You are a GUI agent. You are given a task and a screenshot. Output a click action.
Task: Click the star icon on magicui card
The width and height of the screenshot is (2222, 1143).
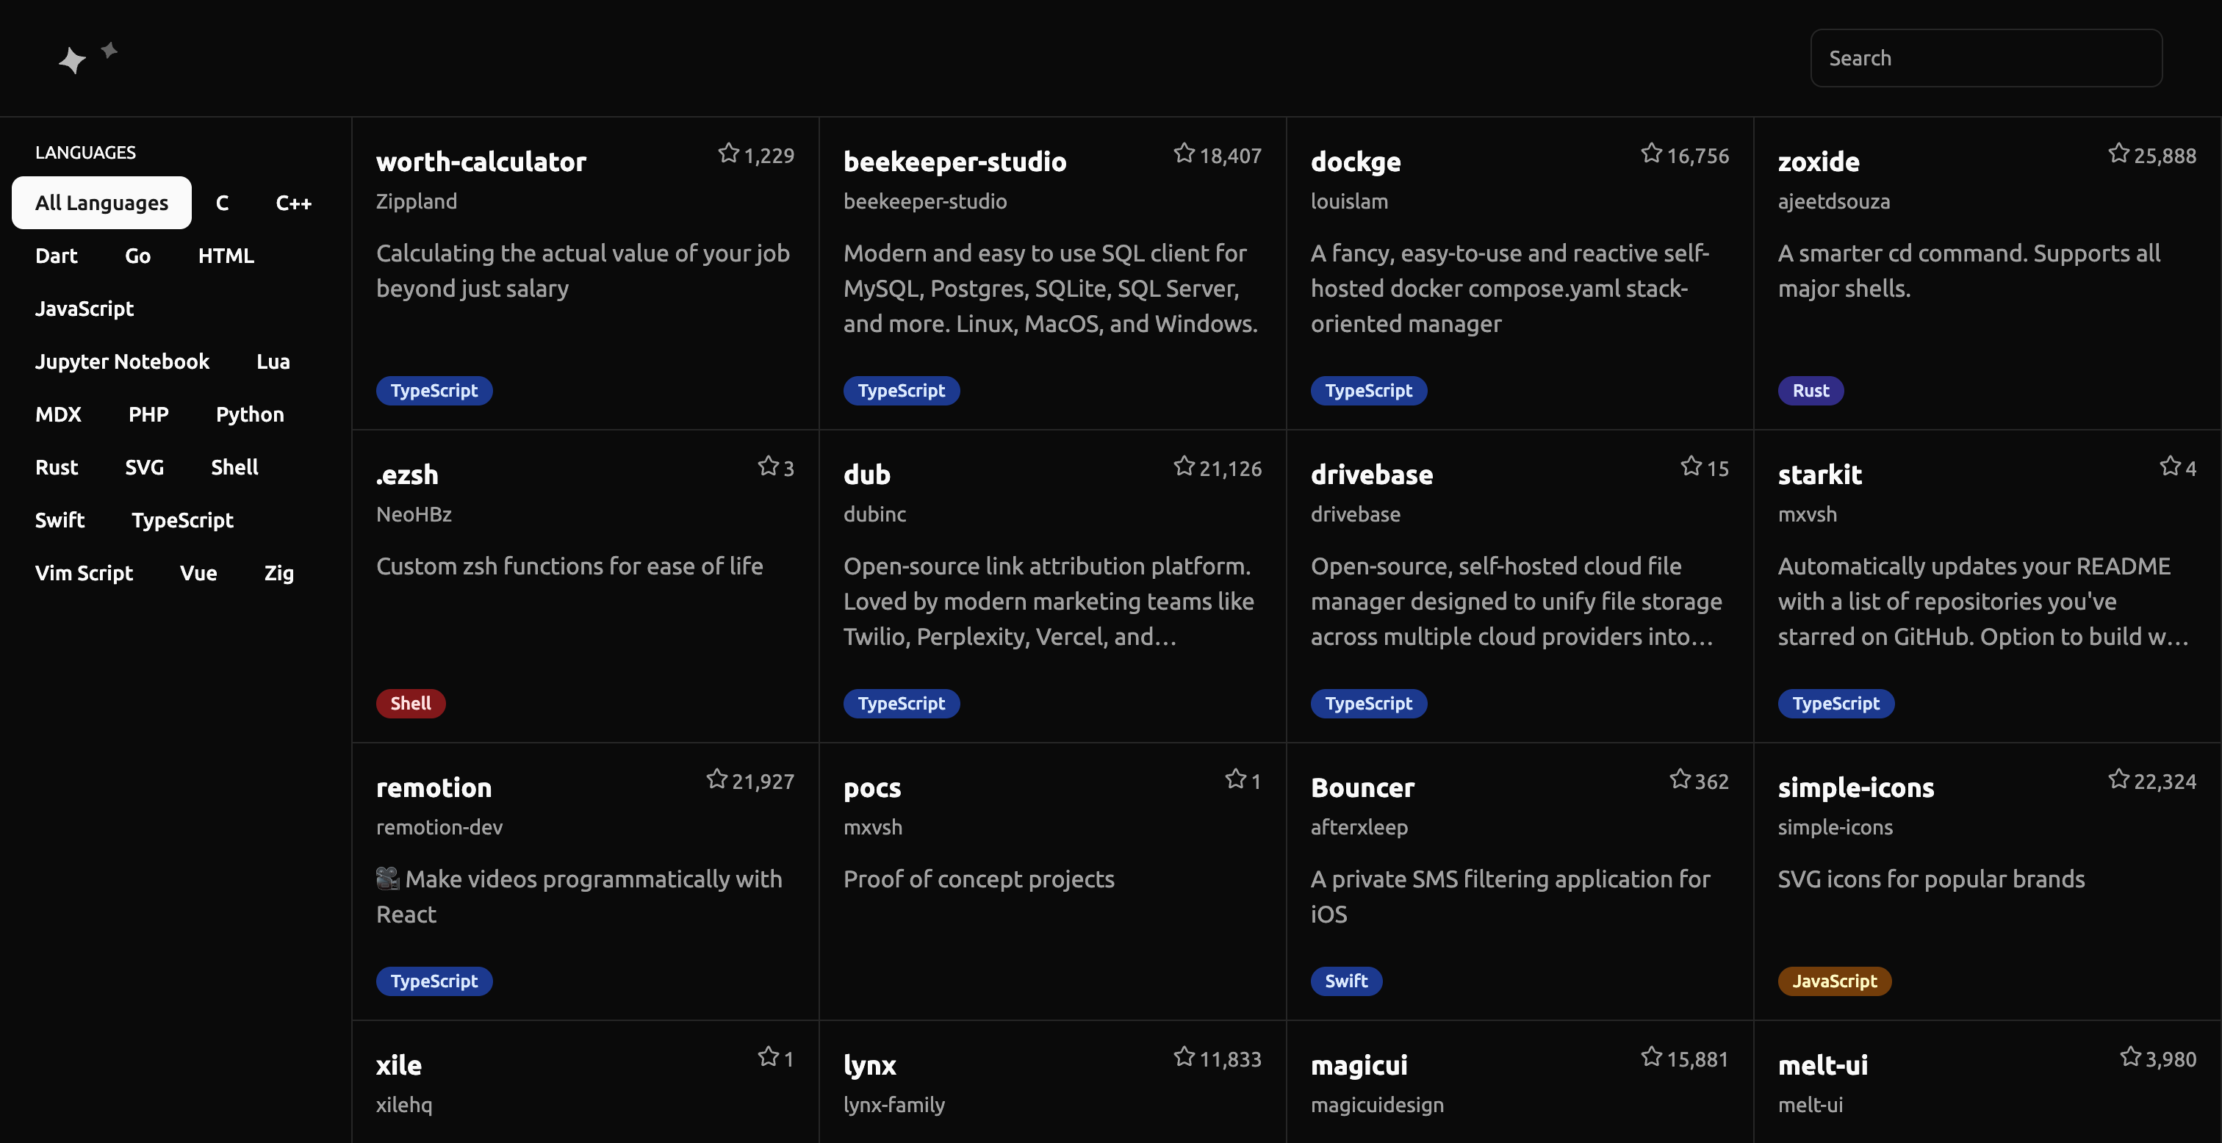pyautogui.click(x=1652, y=1057)
